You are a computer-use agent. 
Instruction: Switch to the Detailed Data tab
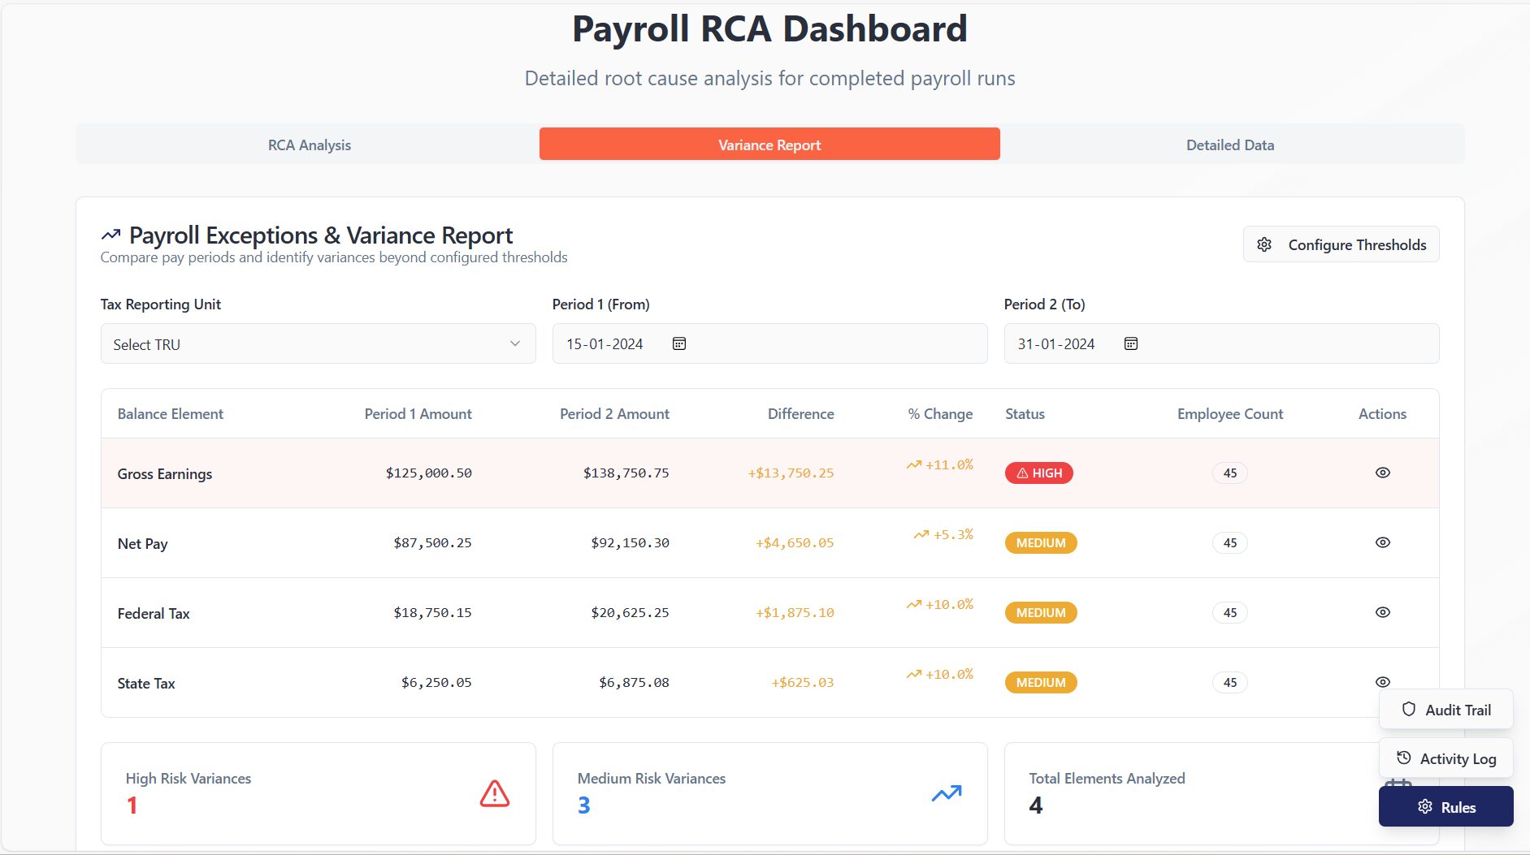tap(1229, 145)
